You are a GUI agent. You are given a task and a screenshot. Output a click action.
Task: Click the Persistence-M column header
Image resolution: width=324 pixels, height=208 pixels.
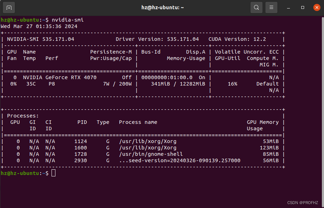111,52
